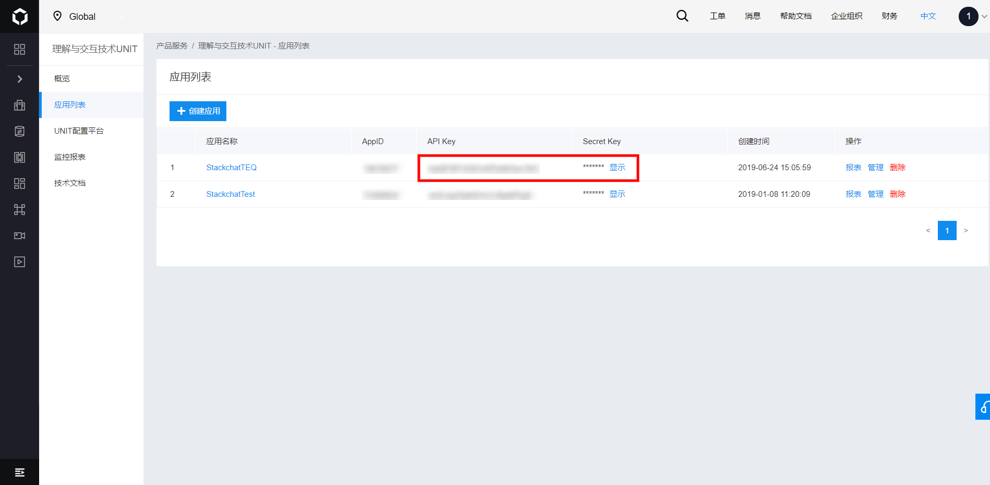Click the AppID column header
This screenshot has height=485, width=990.
click(x=373, y=141)
